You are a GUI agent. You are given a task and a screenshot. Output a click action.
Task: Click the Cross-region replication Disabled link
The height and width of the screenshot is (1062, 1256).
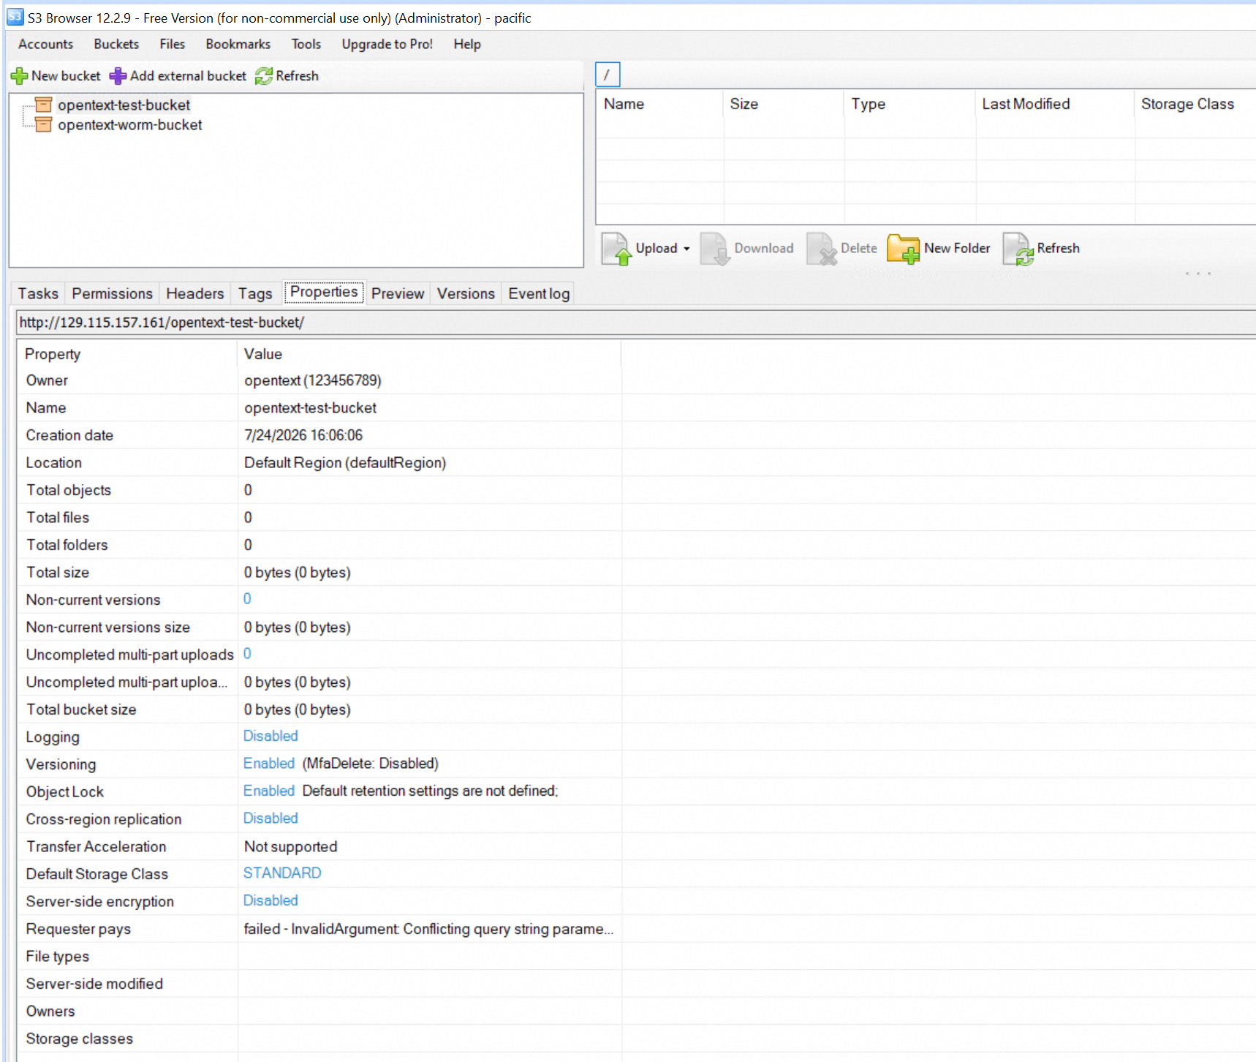[x=271, y=818]
